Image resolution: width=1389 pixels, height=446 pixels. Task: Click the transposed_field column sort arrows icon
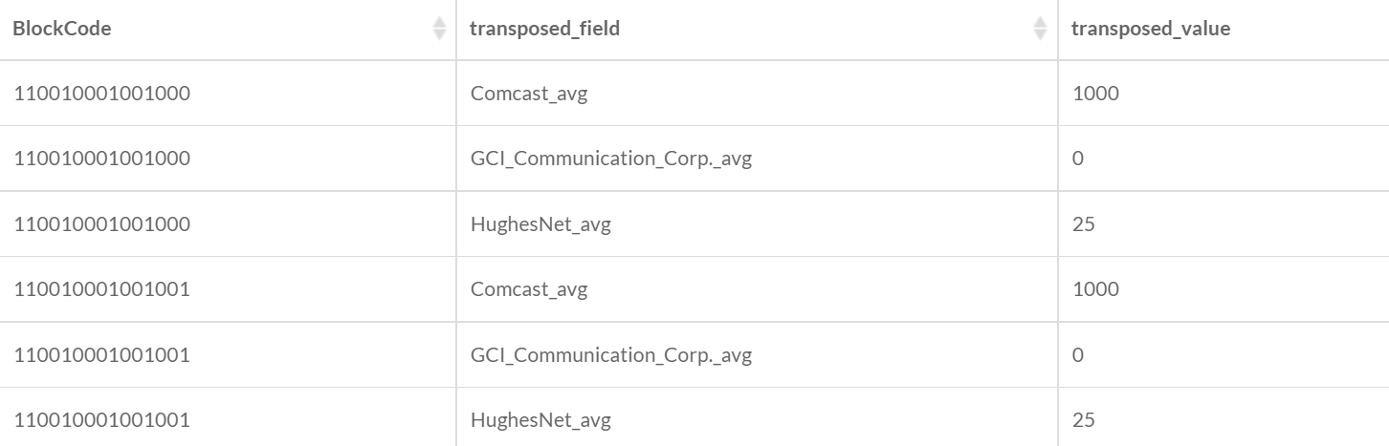point(1040,29)
